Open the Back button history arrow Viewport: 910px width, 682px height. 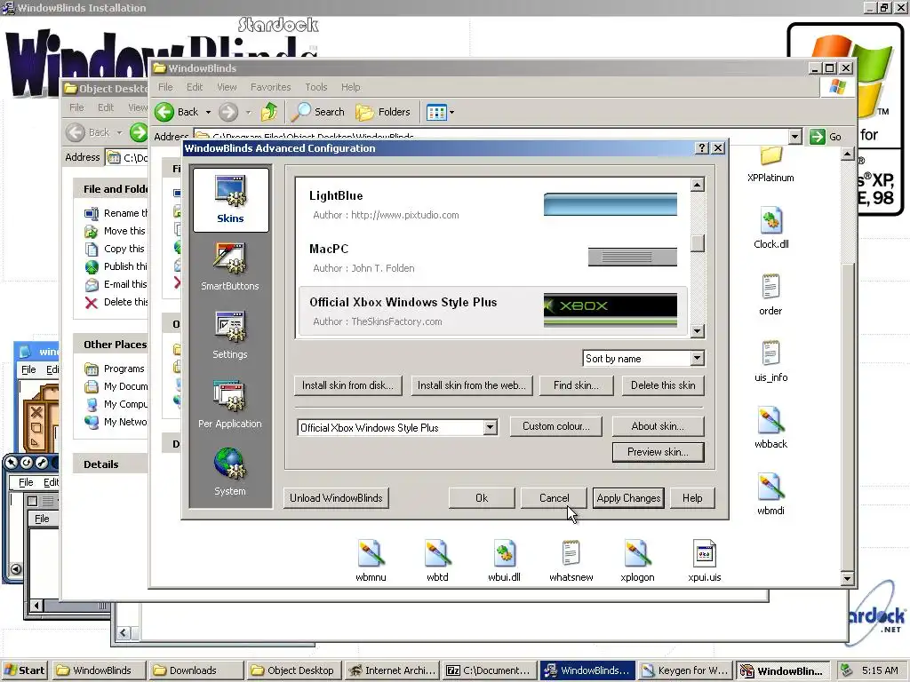tap(208, 112)
